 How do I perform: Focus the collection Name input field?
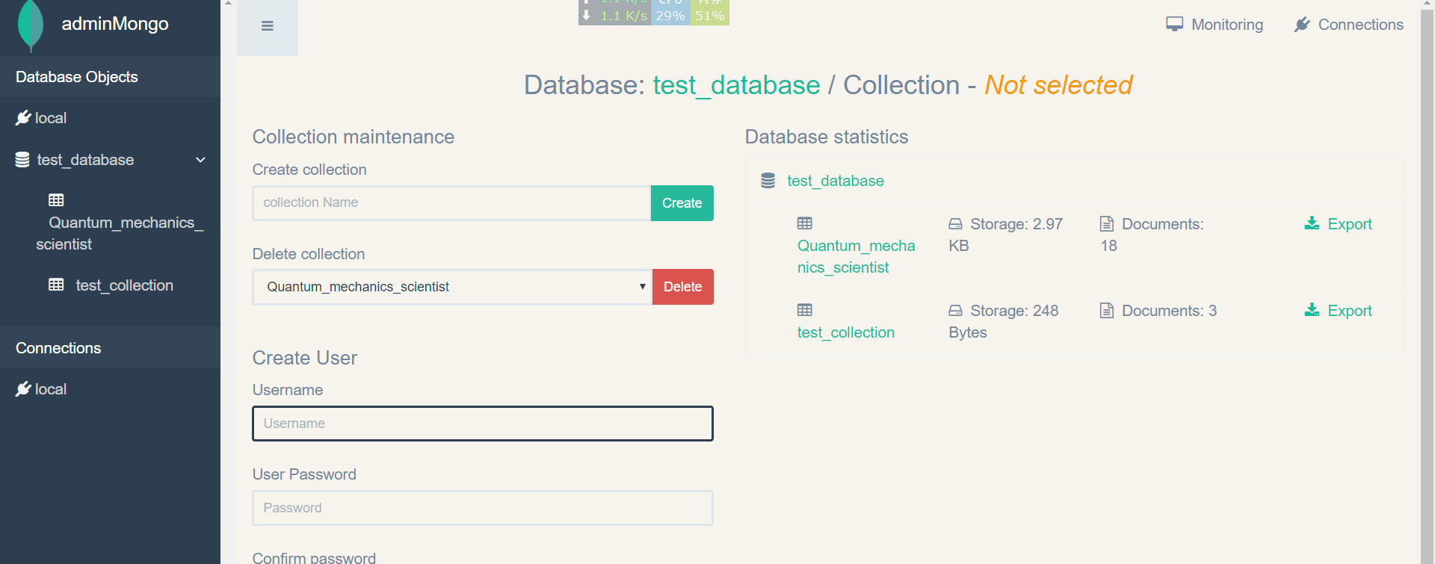click(451, 203)
